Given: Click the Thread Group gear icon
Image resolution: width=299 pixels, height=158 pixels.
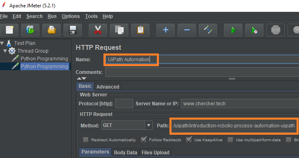Looking at the screenshot, I should pyautogui.click(x=12, y=51).
